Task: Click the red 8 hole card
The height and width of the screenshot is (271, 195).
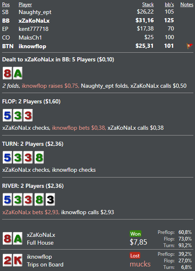Action: click(7, 73)
